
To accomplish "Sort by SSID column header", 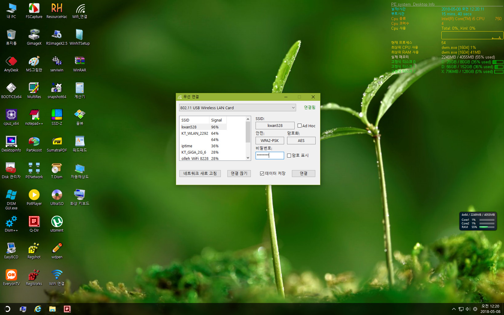I will coord(194,120).
